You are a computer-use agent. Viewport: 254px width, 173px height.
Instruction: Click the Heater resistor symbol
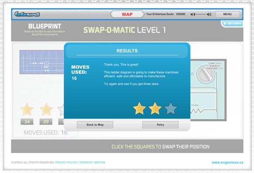(197, 111)
